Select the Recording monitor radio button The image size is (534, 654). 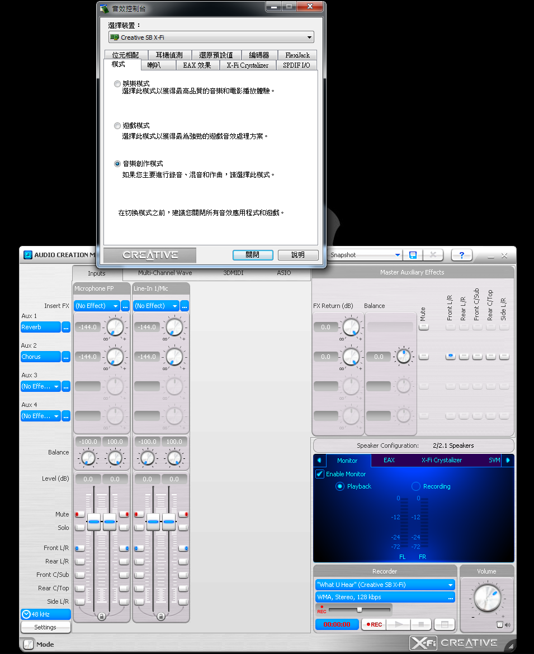416,486
